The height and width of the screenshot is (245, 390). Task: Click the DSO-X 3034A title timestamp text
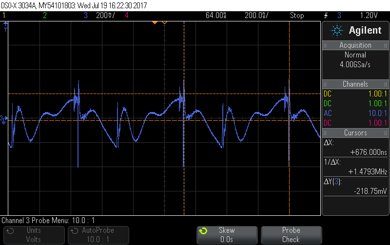coord(74,5)
